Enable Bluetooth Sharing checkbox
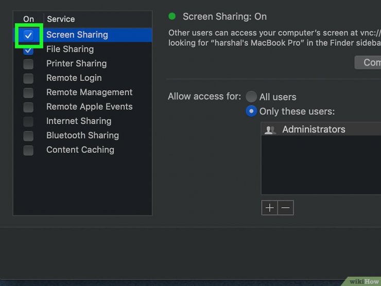This screenshot has width=381, height=286. point(28,136)
